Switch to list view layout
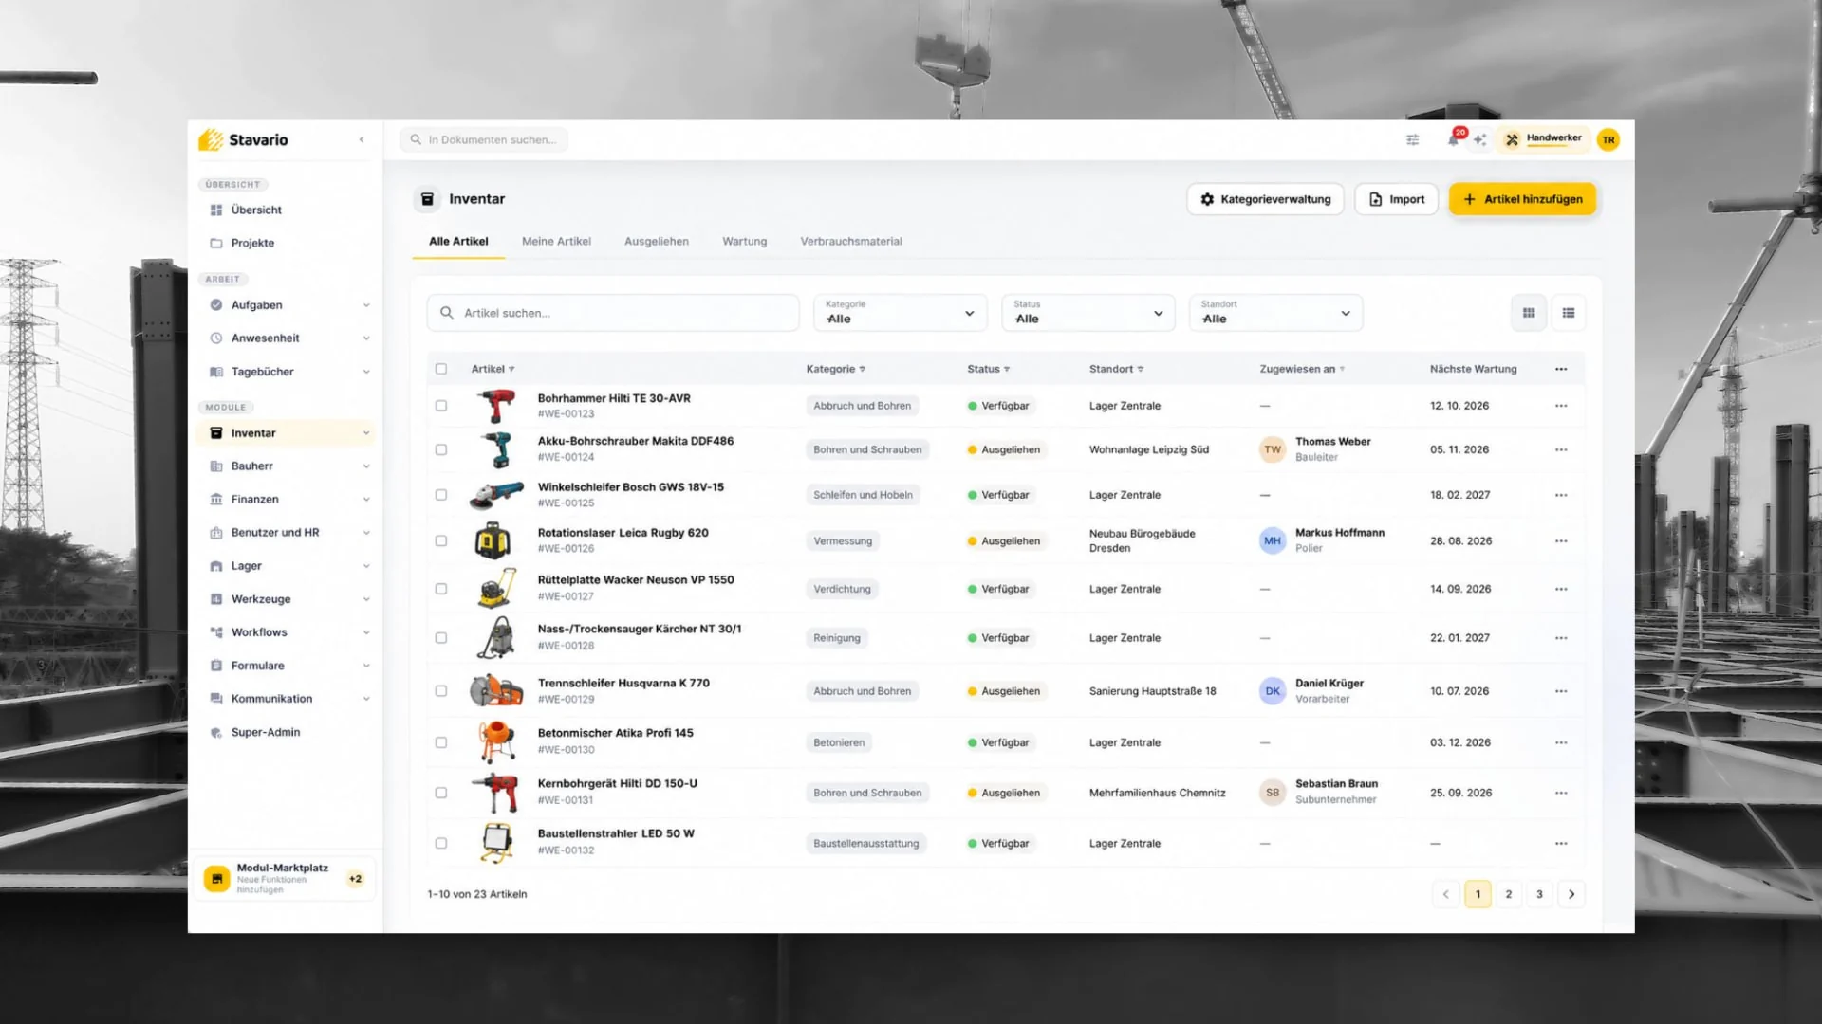 point(1569,313)
